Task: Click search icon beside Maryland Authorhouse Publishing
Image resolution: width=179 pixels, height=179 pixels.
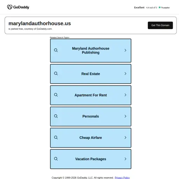Action: tap(56, 50)
